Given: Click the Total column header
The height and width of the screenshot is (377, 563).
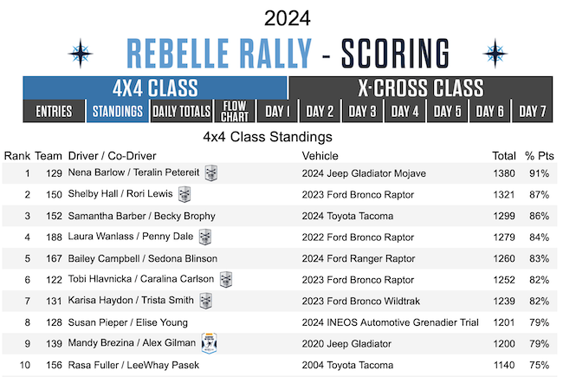Looking at the screenshot, I should pyautogui.click(x=504, y=156).
